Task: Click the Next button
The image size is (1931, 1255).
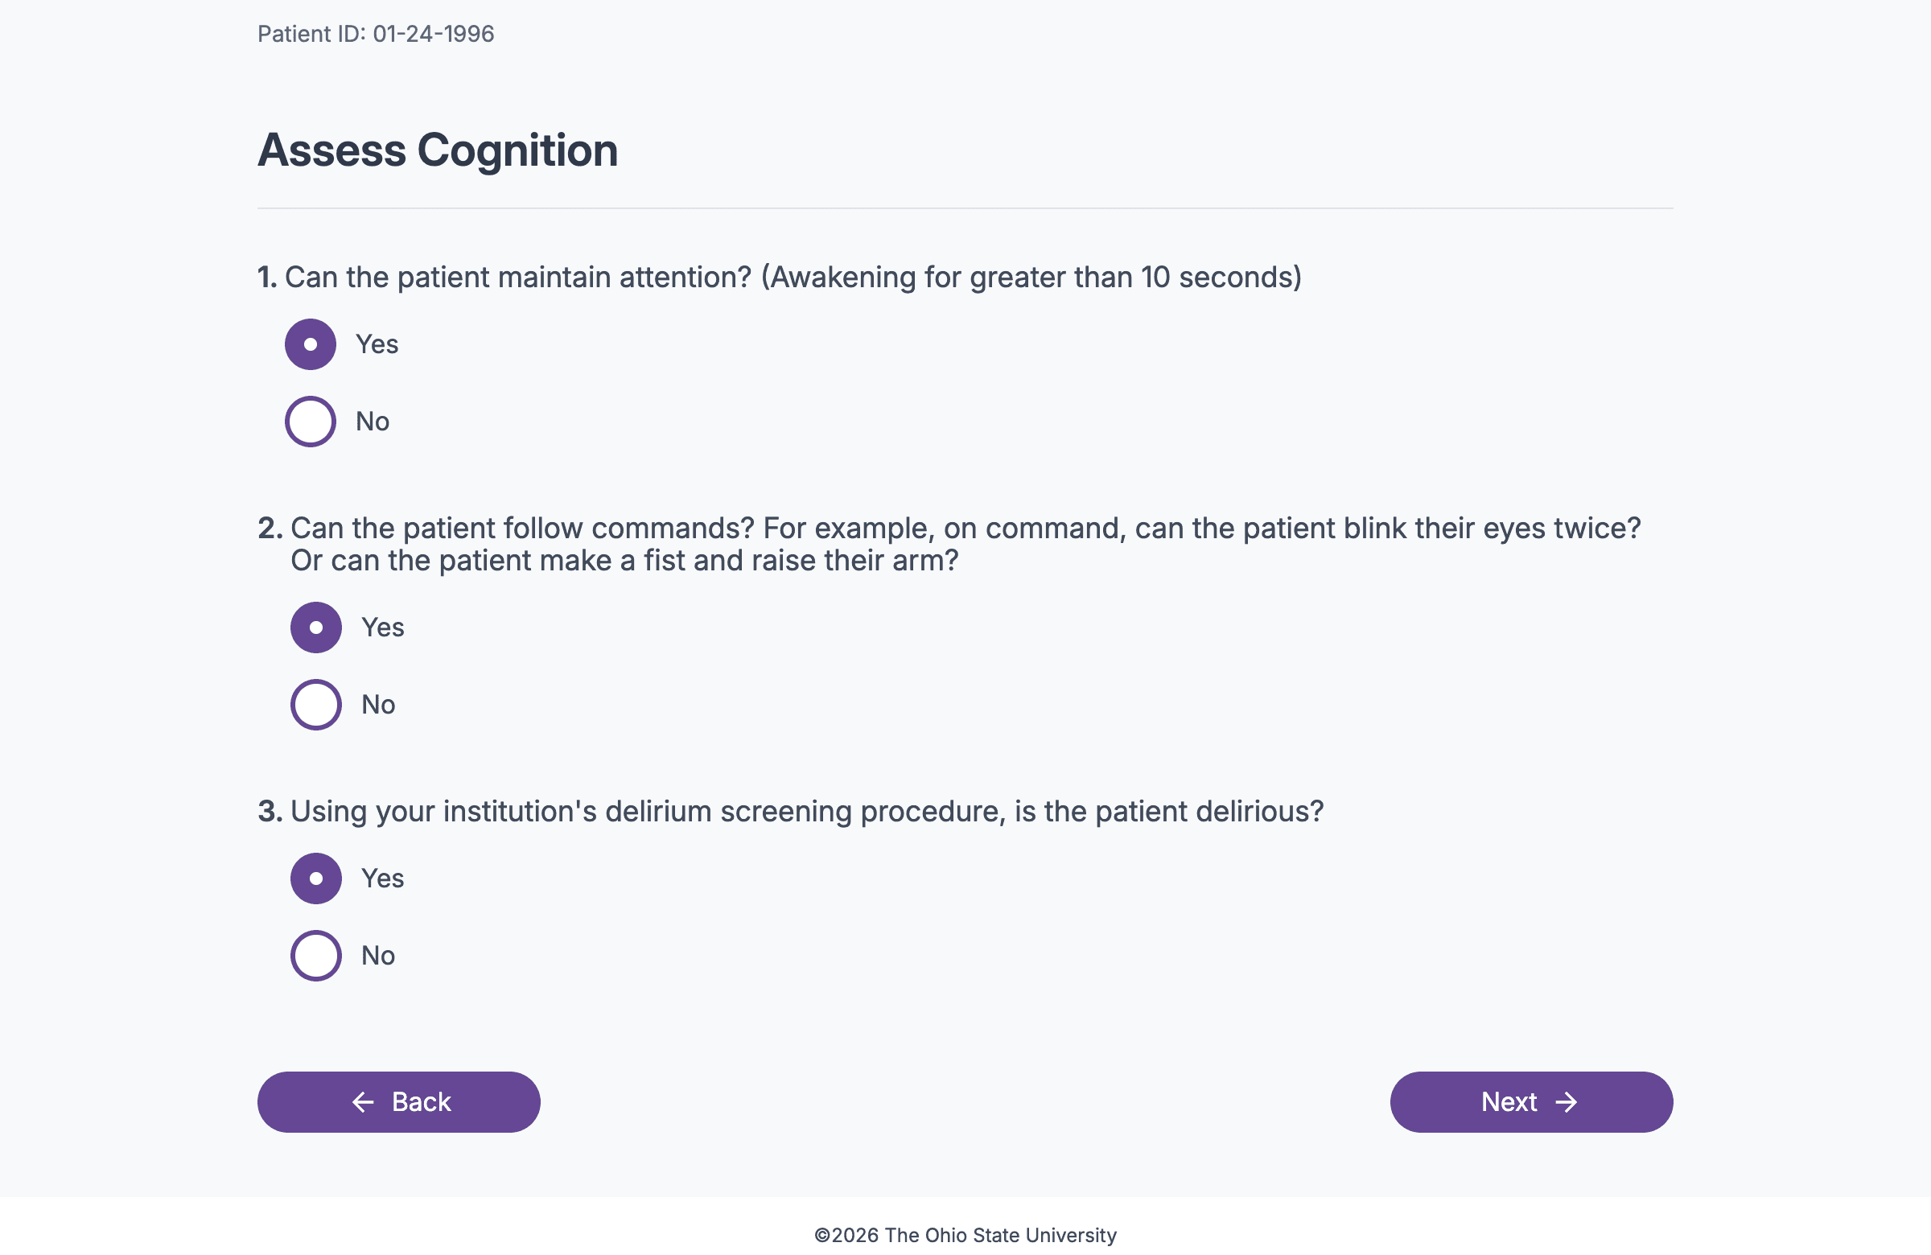Action: point(1531,1101)
